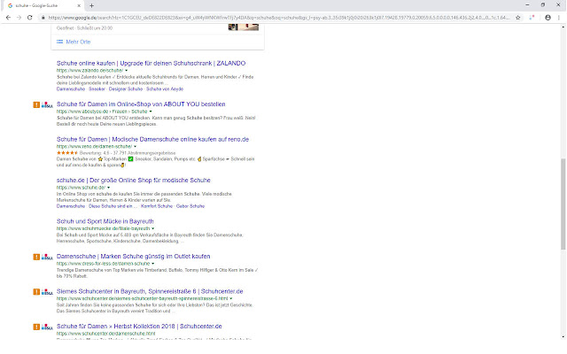Go back with the browser back arrow
Screen dimensions: 567x354
(8, 18)
